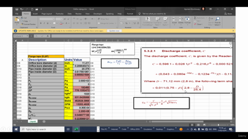Click the Windows taskbar search box
The height and width of the screenshot is (139, 248).
42,129
